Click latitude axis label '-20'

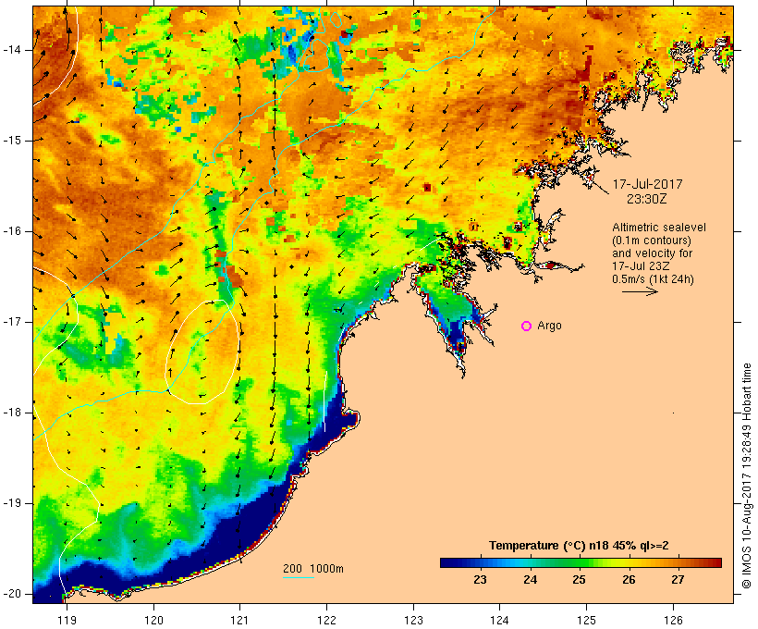point(11,594)
